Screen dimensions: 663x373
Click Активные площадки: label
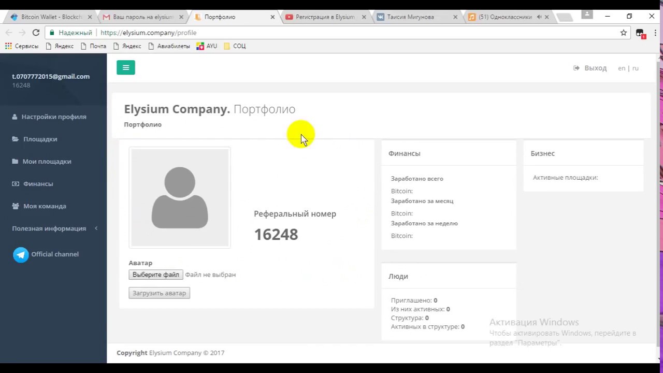point(566,178)
